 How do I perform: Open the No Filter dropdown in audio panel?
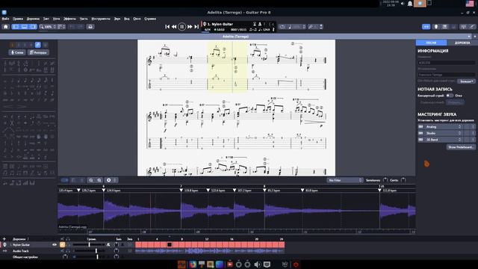pos(345,180)
